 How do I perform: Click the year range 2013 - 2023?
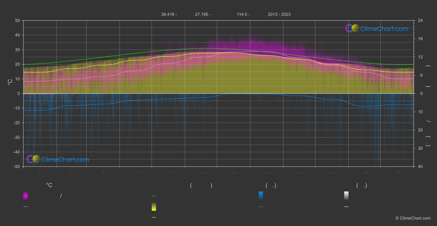pos(279,14)
